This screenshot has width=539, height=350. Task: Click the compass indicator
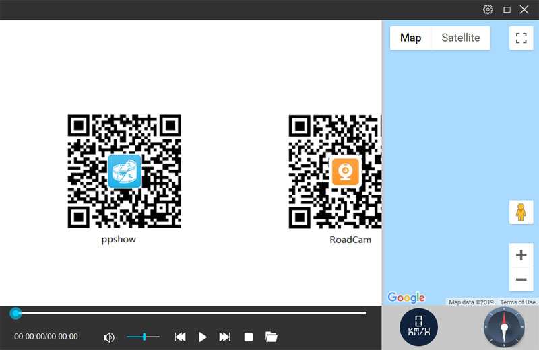coord(504,327)
